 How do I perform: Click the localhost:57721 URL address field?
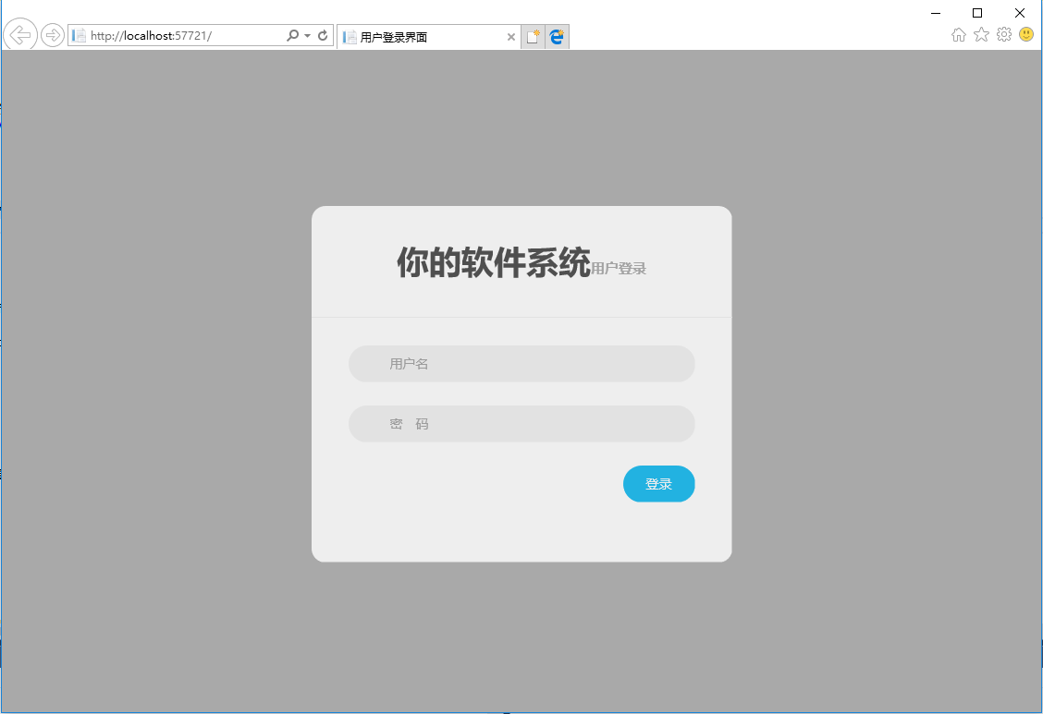[185, 36]
